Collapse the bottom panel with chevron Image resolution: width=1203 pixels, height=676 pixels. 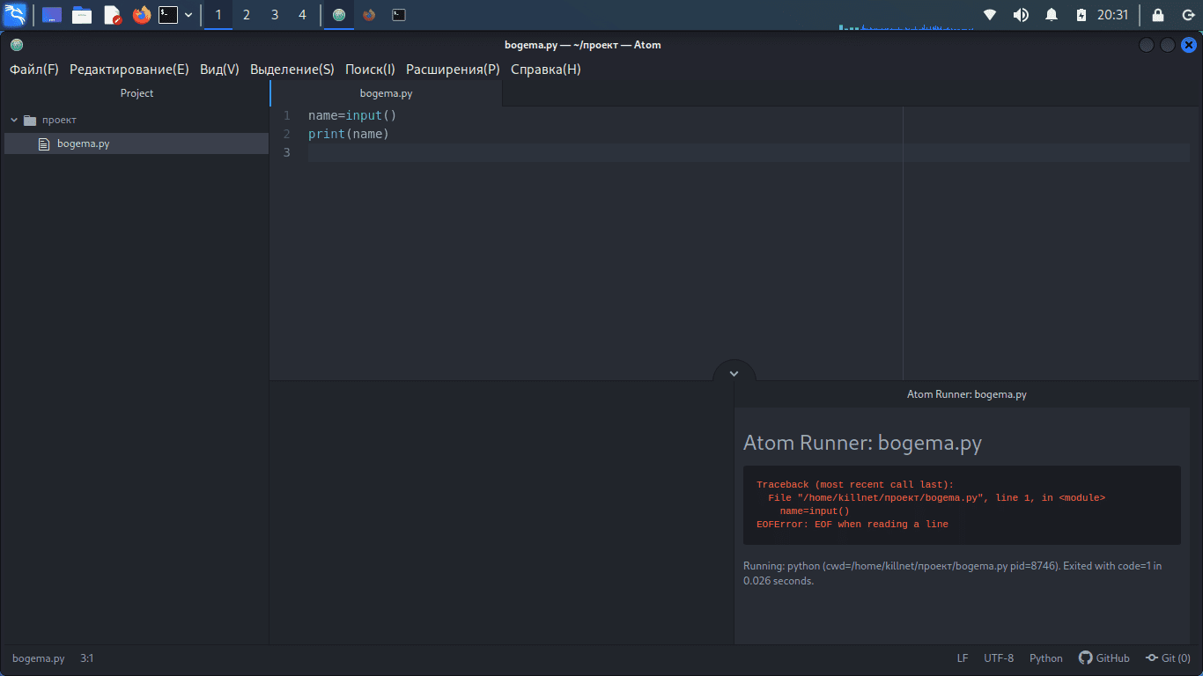[734, 373]
